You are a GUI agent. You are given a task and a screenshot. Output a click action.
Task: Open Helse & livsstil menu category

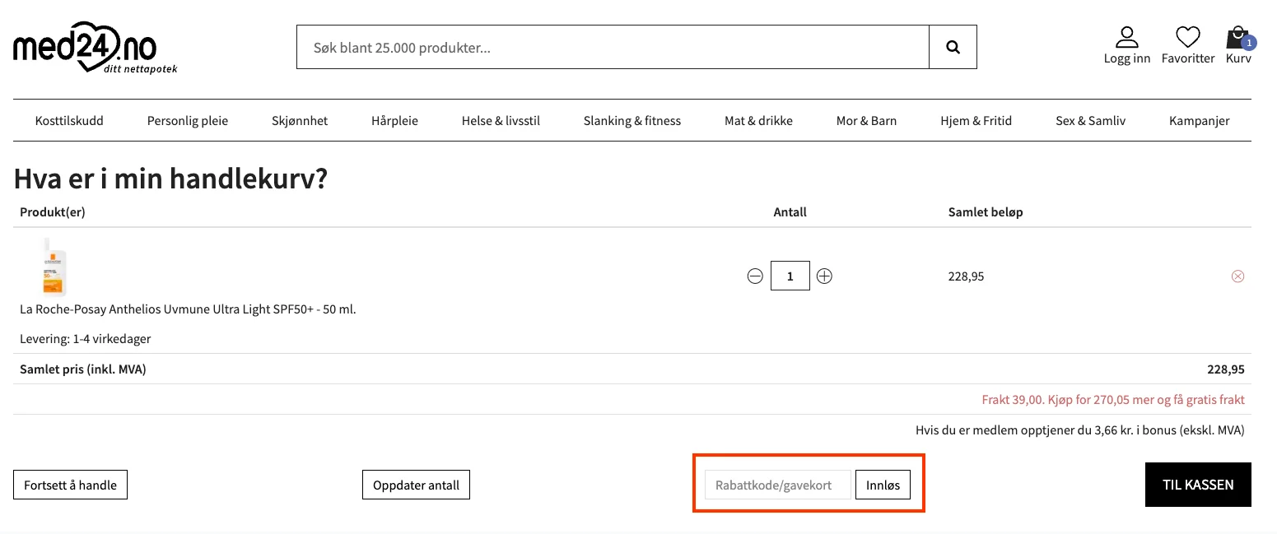pyautogui.click(x=501, y=120)
